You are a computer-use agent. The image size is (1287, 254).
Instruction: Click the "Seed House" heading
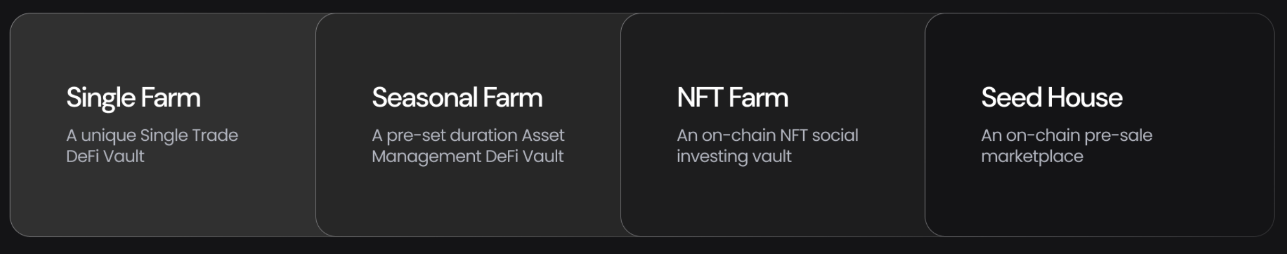tap(1051, 98)
